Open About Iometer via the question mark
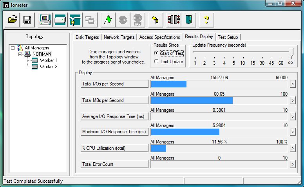This screenshot has width=304, height=187. click(x=207, y=20)
